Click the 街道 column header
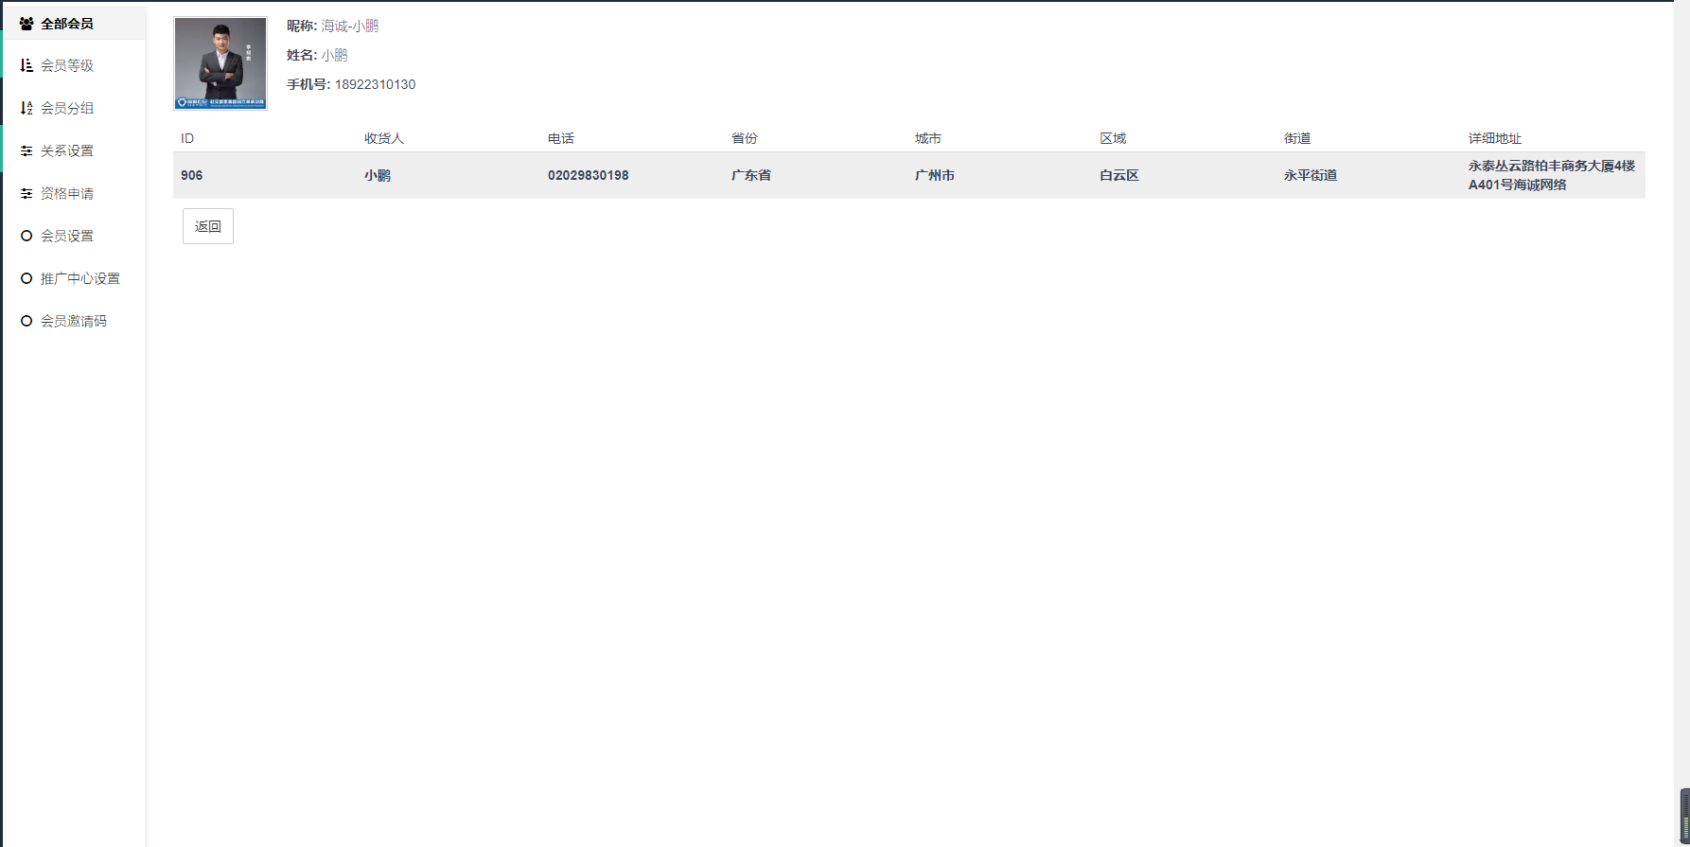The width and height of the screenshot is (1690, 847). [x=1297, y=138]
